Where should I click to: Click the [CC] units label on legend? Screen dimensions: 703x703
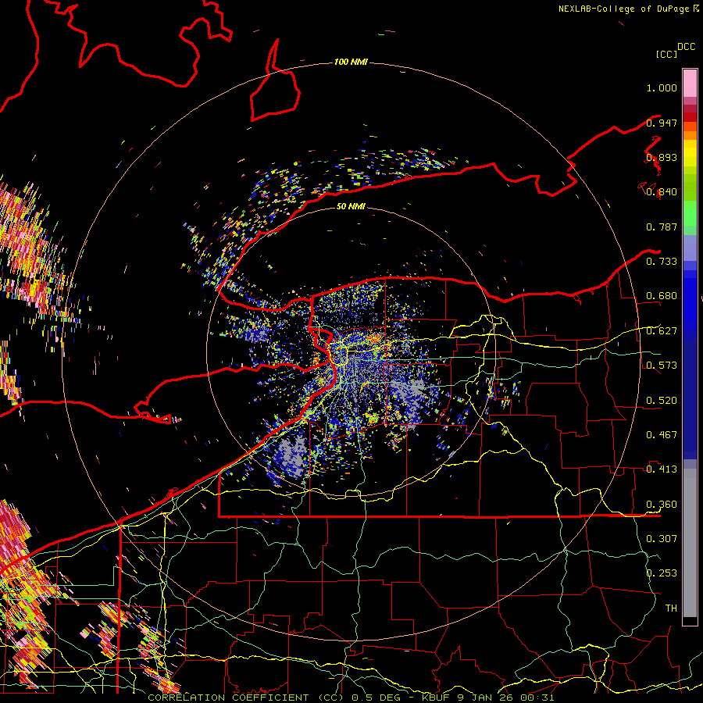tap(667, 55)
